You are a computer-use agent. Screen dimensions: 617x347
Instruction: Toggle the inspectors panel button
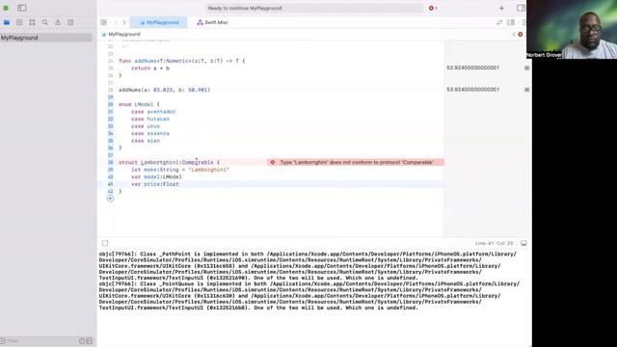coord(521,8)
